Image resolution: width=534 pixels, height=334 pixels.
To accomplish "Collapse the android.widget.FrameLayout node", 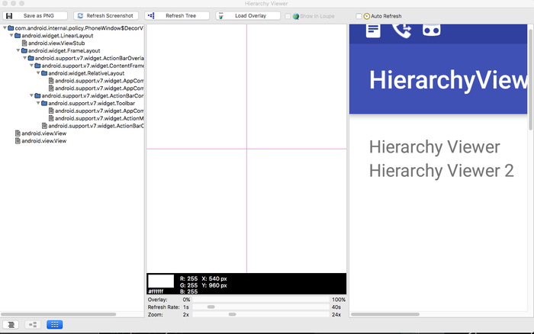I will coord(18,50).
